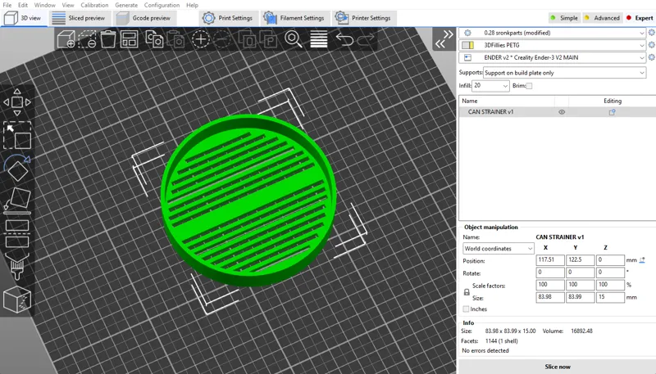Click the Delete all trash bin icon
This screenshot has width=656, height=374.
(x=108, y=39)
